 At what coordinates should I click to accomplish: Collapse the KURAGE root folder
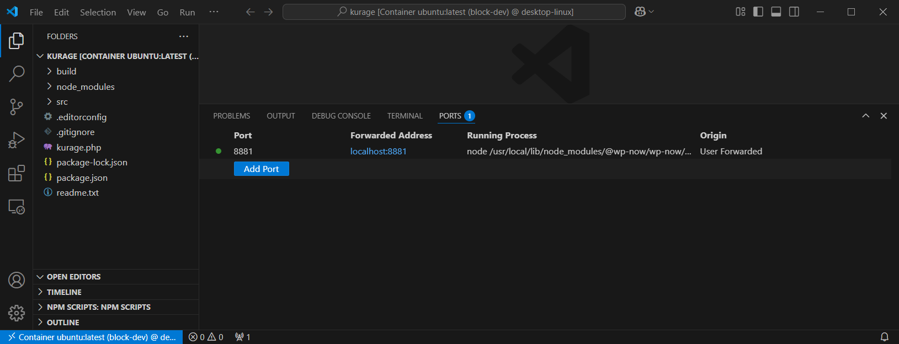coord(116,56)
